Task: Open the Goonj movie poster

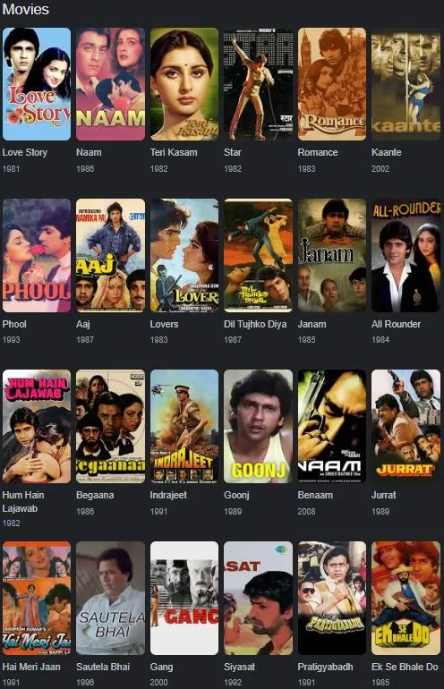Action: pyautogui.click(x=258, y=426)
